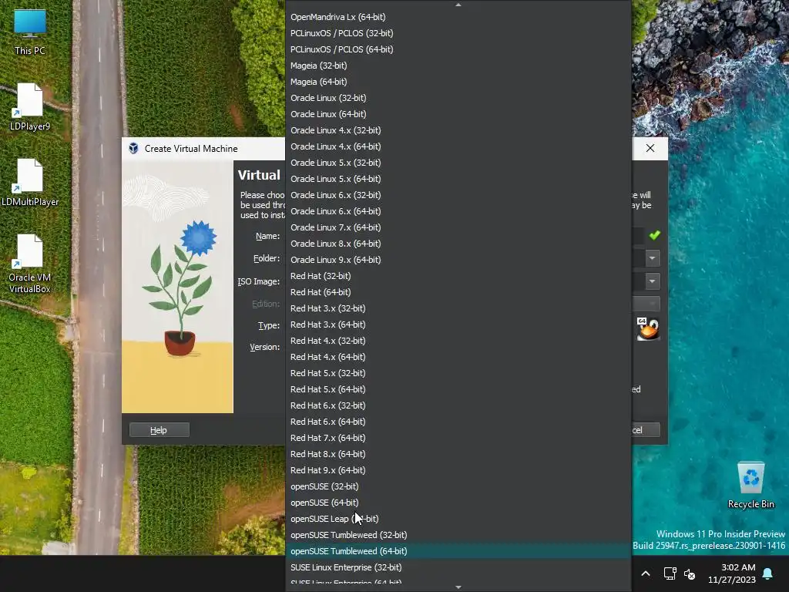Select Red Hat (32-bit) entry
Viewport: 789px width, 592px height.
click(458, 276)
